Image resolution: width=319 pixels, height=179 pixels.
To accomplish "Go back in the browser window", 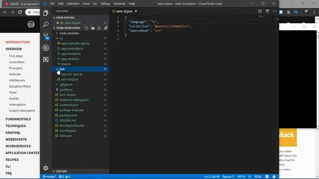I will [x=5, y=12].
